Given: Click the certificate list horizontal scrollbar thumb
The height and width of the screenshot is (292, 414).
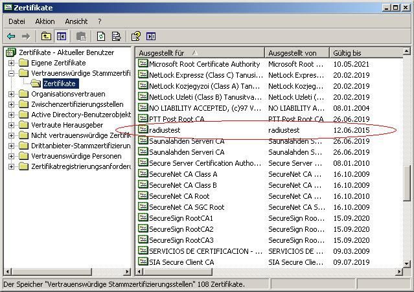Looking at the screenshot, I should click(x=178, y=271).
